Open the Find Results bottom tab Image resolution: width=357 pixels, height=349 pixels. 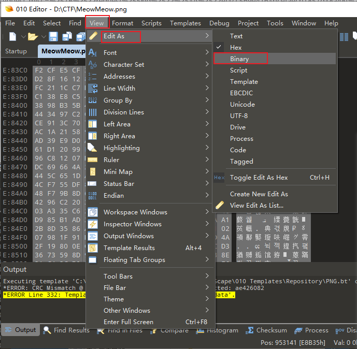(x=66, y=330)
